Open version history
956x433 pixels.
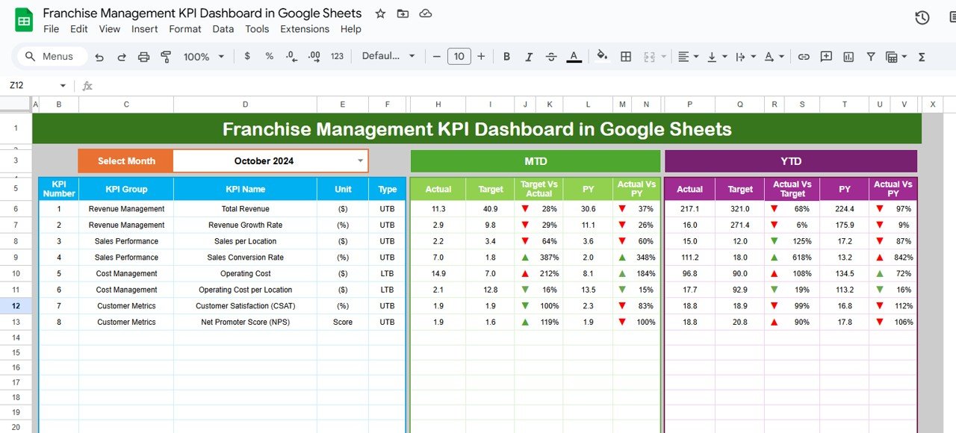tap(922, 16)
